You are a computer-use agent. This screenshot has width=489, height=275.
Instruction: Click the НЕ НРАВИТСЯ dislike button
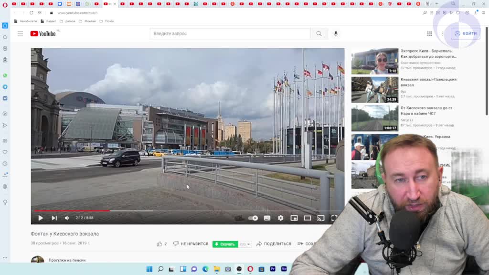(191, 244)
